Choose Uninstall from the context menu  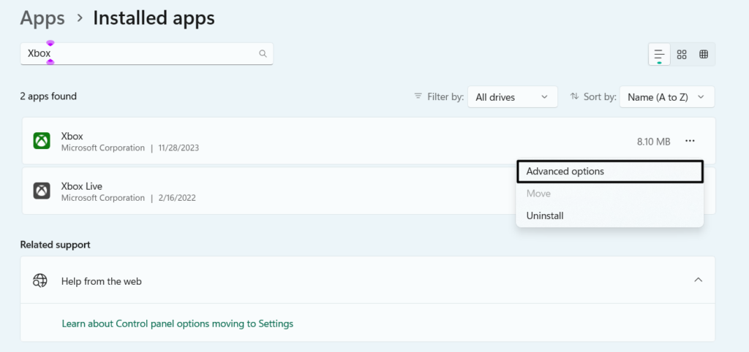tap(545, 215)
